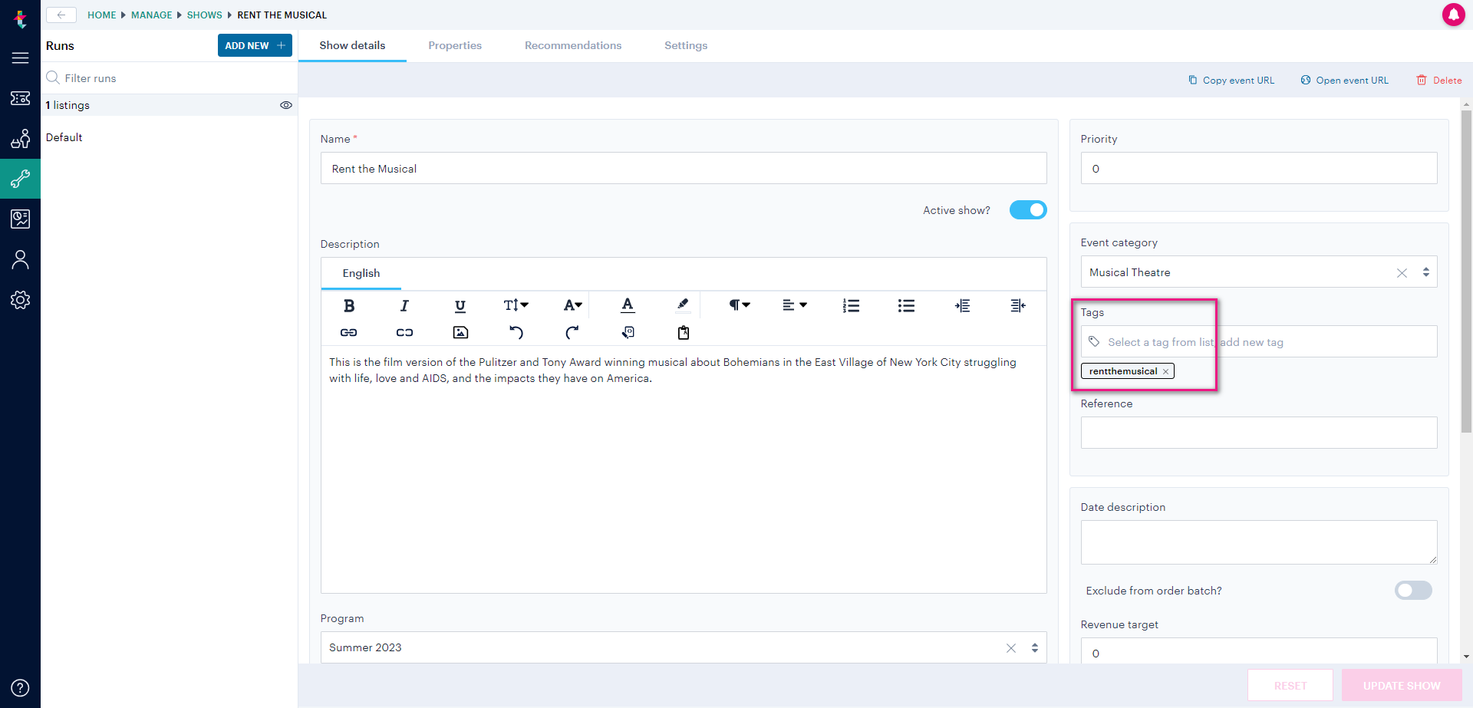Click the Reference input field
This screenshot has width=1473, height=708.
[x=1259, y=433]
